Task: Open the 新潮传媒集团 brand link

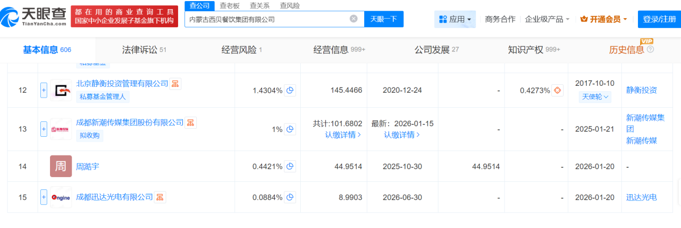Action: tap(645, 123)
